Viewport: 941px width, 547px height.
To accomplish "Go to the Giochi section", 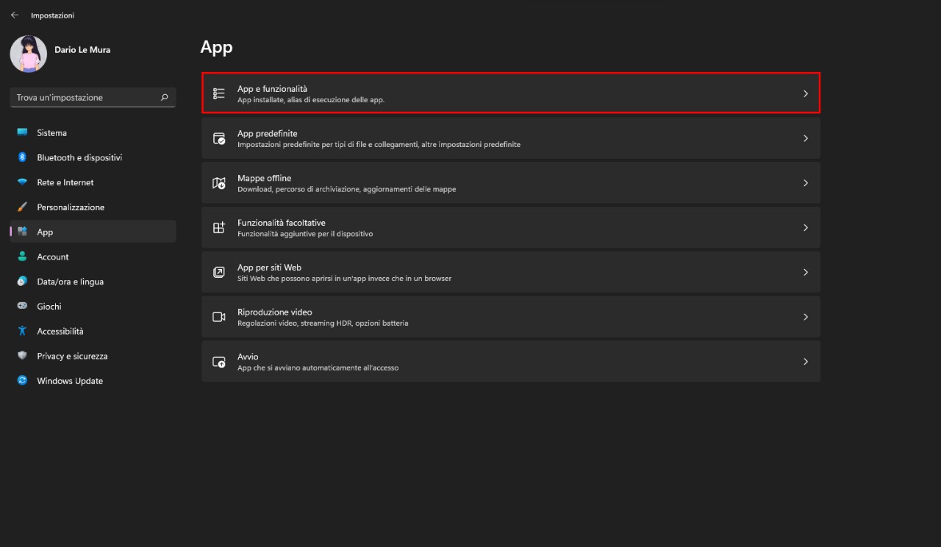I will tap(93, 307).
